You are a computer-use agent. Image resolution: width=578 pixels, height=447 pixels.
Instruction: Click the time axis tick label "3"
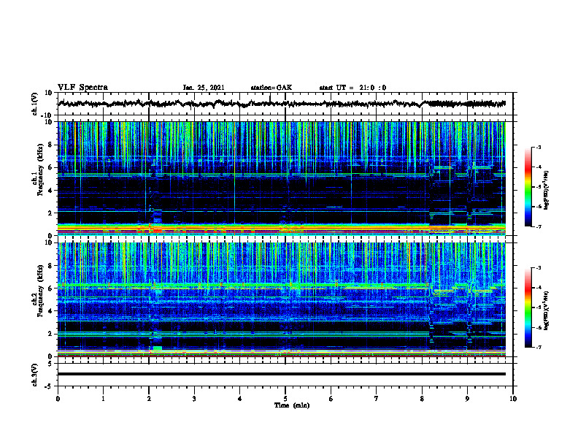coord(194,399)
